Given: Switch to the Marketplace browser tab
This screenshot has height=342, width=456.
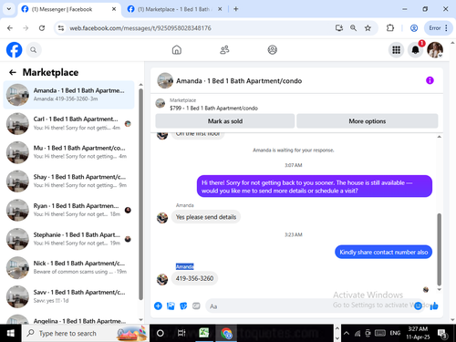Looking at the screenshot, I should 174,9.
